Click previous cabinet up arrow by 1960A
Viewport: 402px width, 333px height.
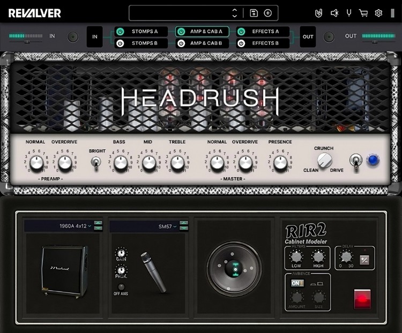pyautogui.click(x=98, y=223)
